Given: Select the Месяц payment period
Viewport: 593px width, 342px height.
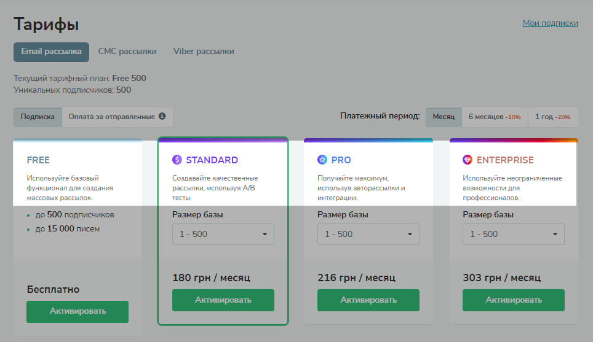Looking at the screenshot, I should pyautogui.click(x=444, y=117).
